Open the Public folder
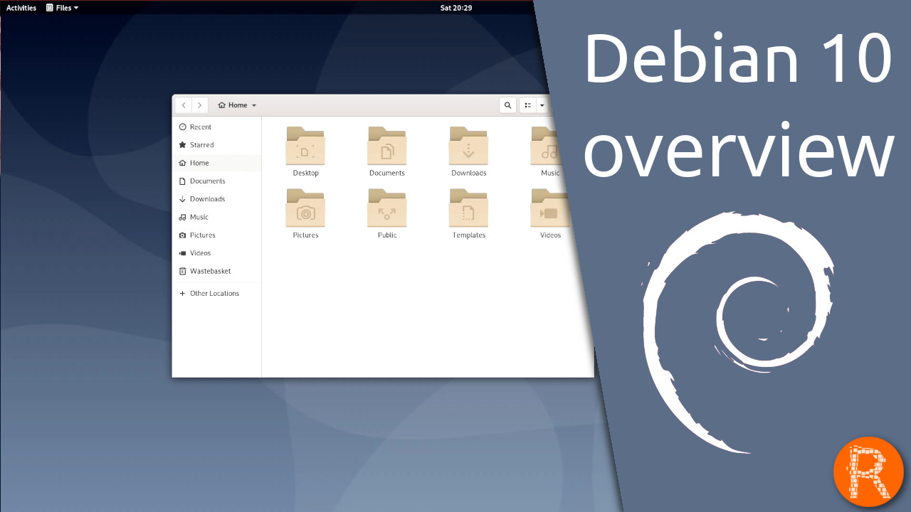Image resolution: width=911 pixels, height=512 pixels. click(386, 214)
